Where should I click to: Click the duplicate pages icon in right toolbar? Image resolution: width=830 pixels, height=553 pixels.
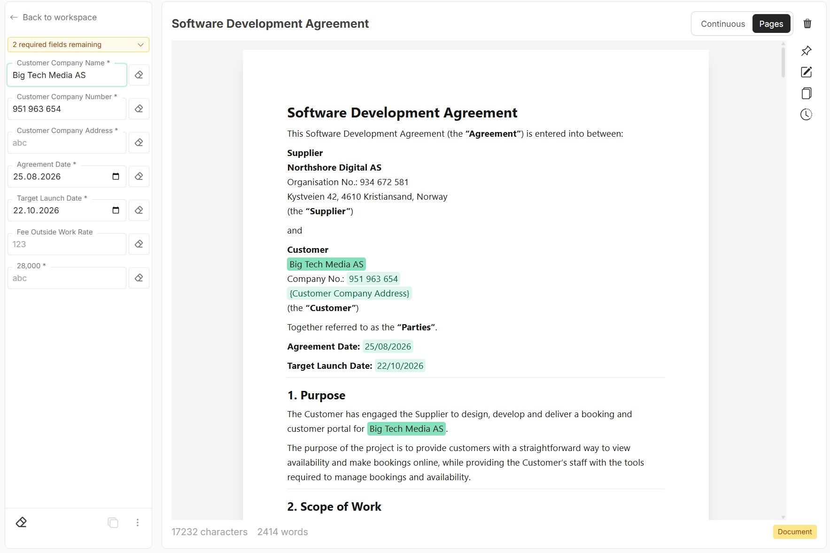coord(807,93)
